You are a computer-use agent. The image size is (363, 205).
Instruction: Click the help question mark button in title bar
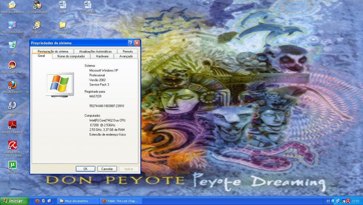click(131, 43)
